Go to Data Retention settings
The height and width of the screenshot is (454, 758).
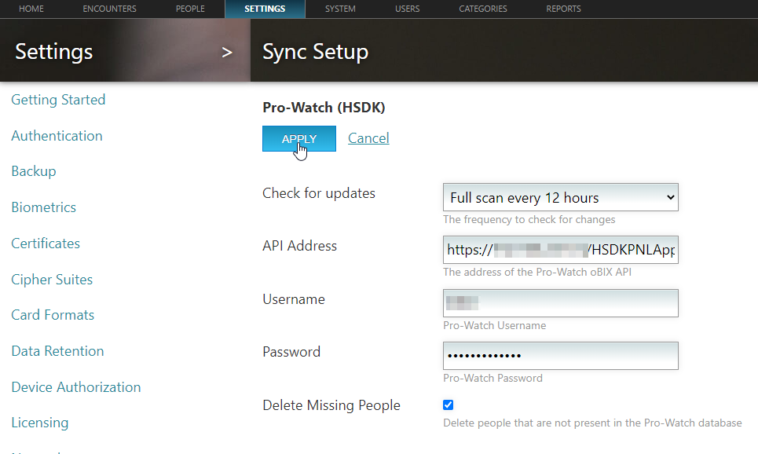click(57, 351)
